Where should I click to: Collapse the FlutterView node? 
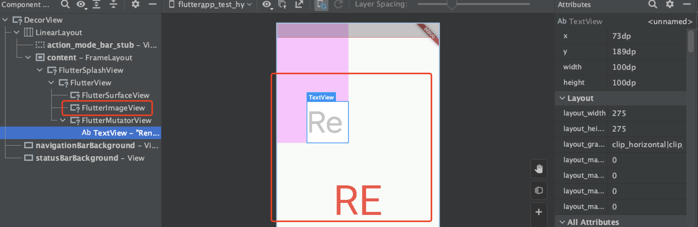click(x=51, y=83)
